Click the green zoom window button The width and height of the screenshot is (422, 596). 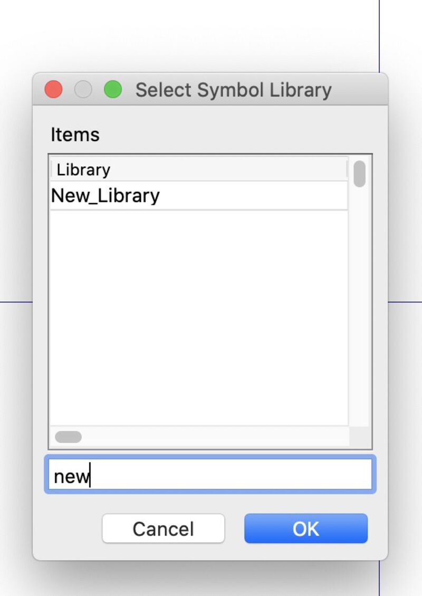(x=113, y=90)
